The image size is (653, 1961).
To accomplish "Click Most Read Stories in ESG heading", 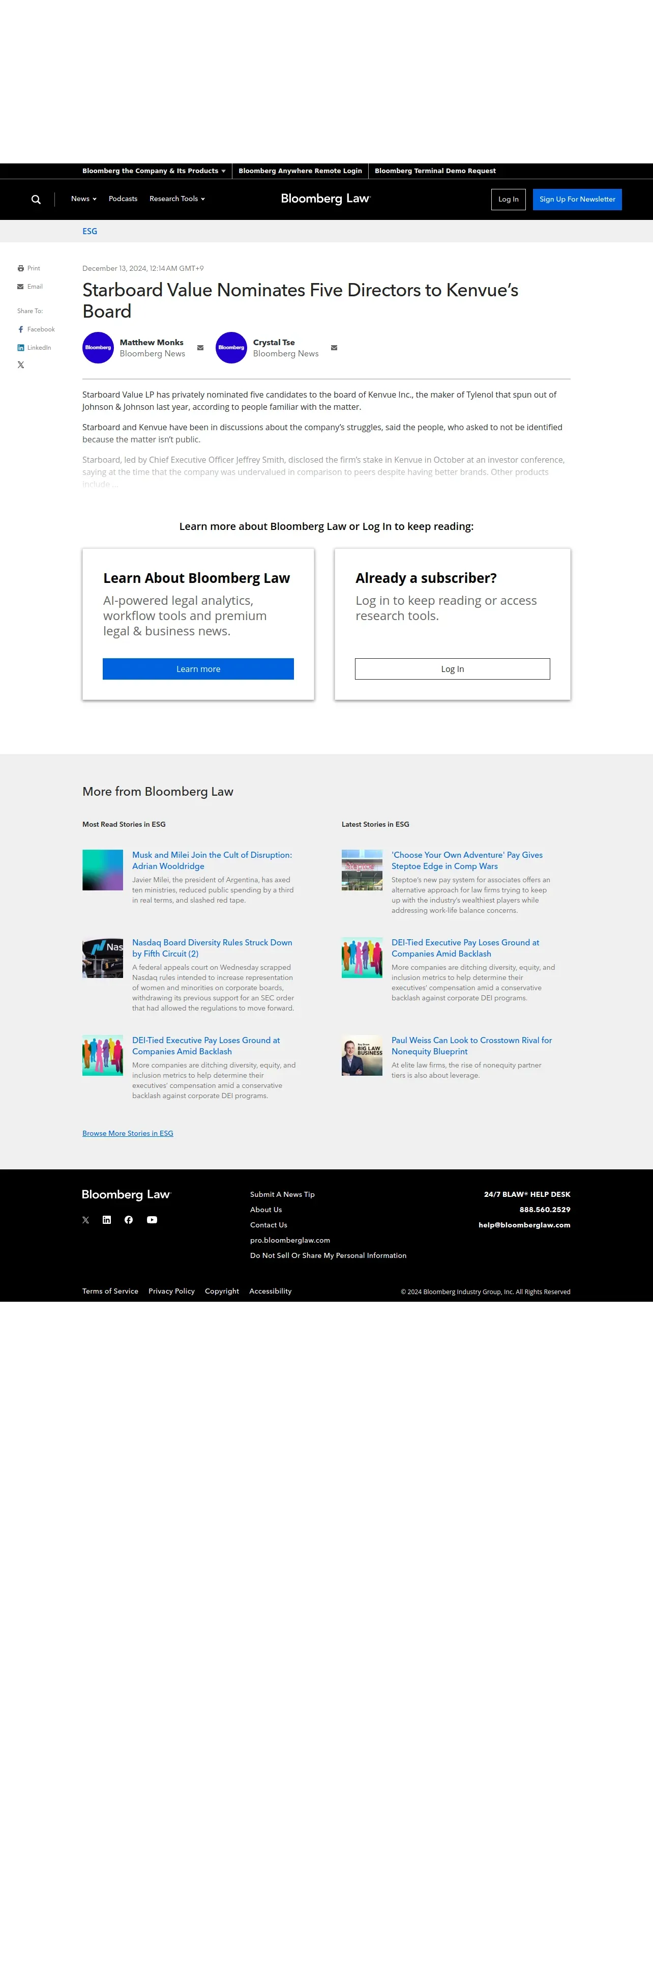I will 124,824.
